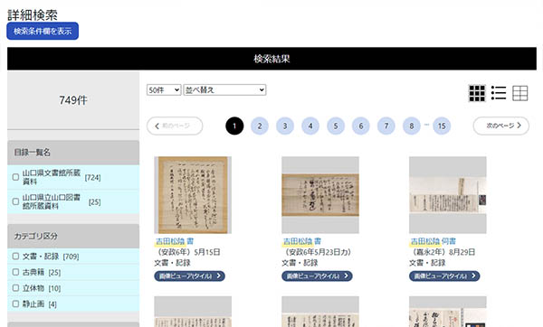This screenshot has height=327, width=543.
Task: Go to results page 8
Action: 412,126
